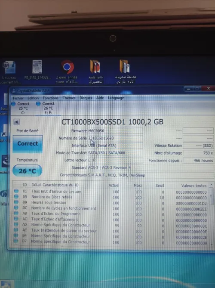Open the Language menu
The width and height of the screenshot is (215, 288).
(116, 98)
